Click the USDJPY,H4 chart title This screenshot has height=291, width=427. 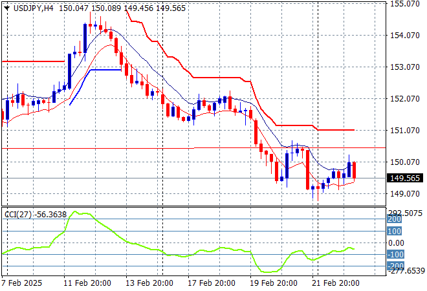(28, 6)
